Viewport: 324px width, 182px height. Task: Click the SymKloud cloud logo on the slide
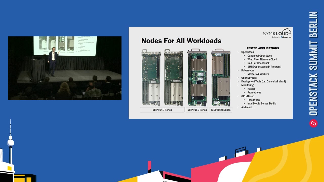coord(277,33)
